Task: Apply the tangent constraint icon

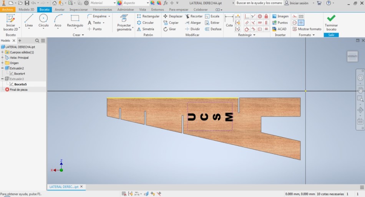Action: (247, 29)
